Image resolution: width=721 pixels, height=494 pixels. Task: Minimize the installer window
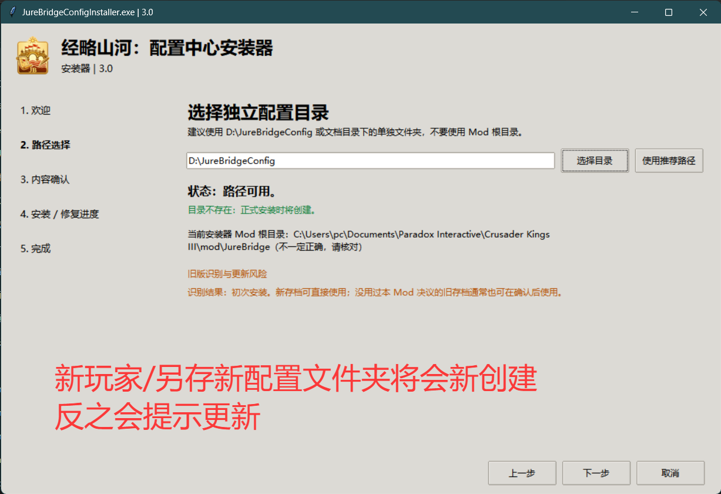(x=635, y=12)
